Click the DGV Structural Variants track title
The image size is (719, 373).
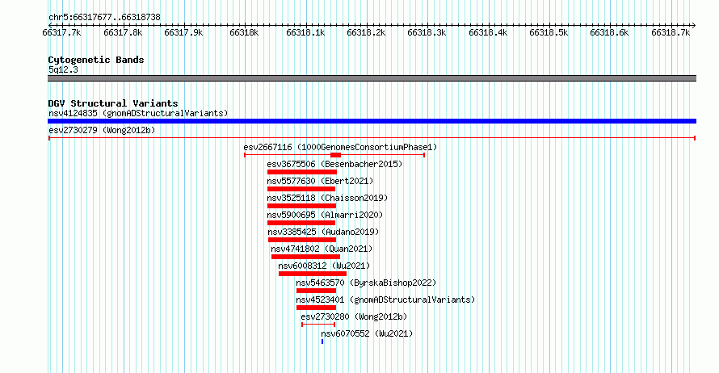point(113,103)
